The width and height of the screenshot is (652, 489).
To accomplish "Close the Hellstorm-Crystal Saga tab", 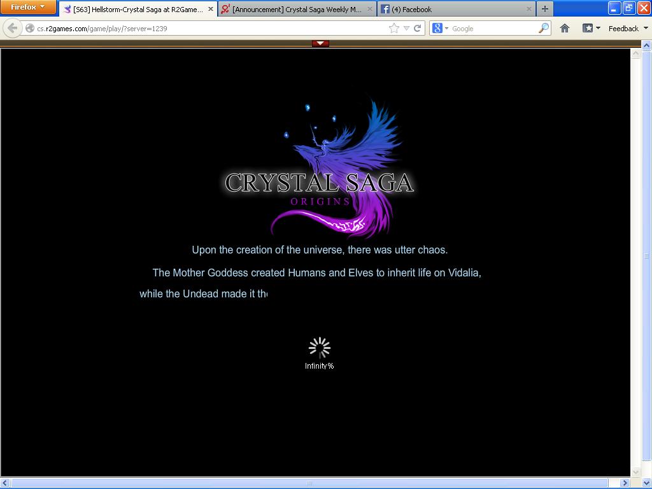I will [211, 10].
